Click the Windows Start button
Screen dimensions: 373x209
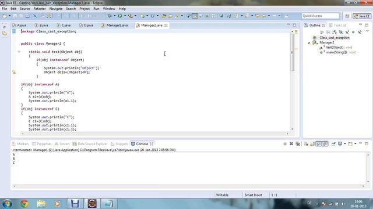[8, 204]
